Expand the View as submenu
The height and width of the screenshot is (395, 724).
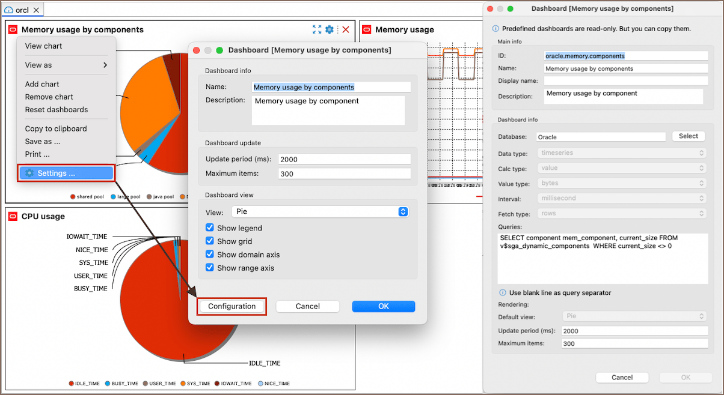click(x=66, y=65)
